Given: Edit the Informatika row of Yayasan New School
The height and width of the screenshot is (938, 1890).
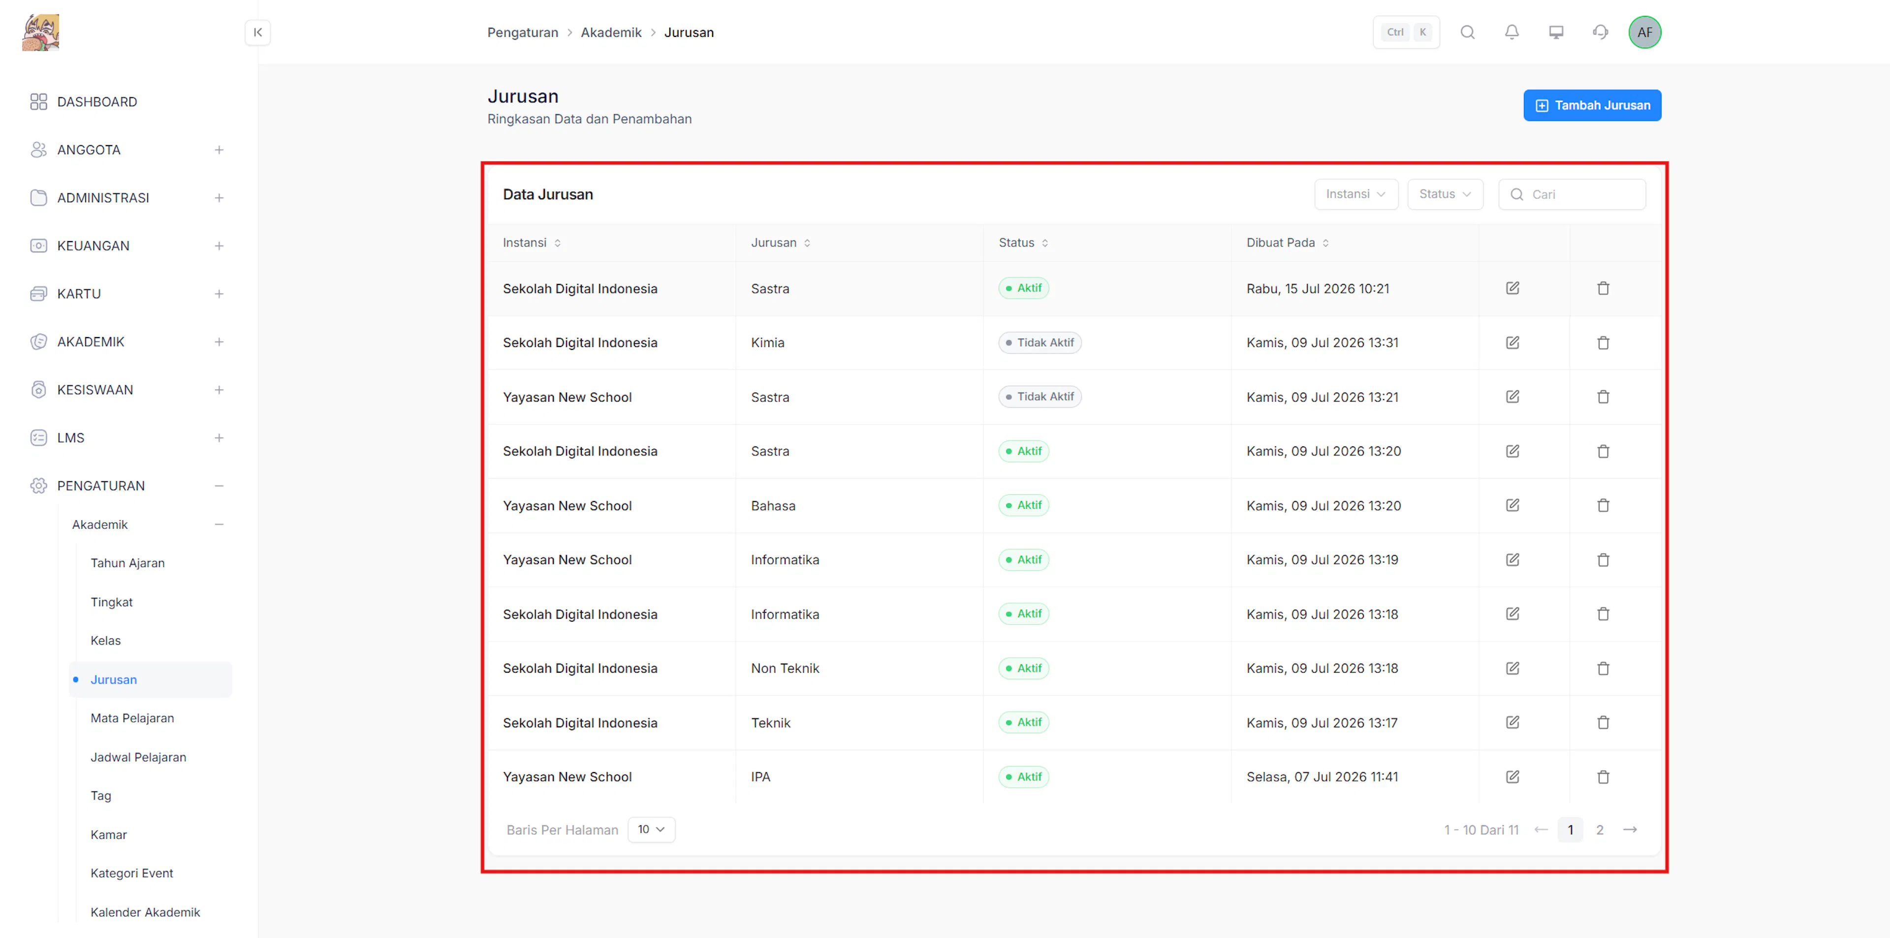Looking at the screenshot, I should click(1512, 560).
